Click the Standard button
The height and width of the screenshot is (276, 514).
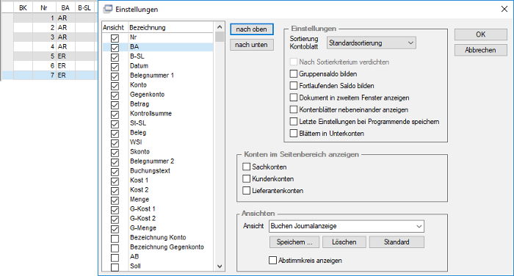click(397, 242)
